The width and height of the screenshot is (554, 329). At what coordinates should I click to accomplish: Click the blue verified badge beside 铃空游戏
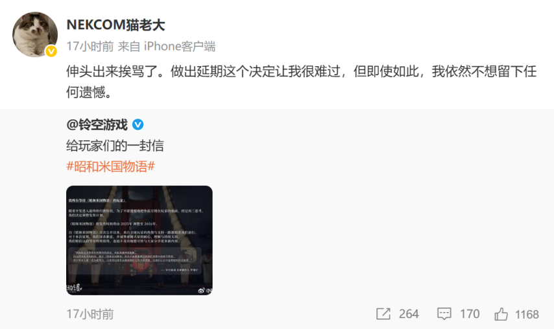click(x=138, y=125)
